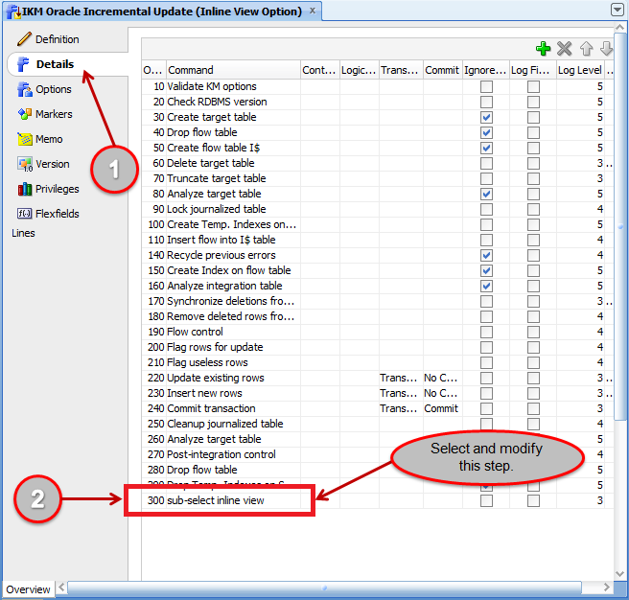Click the delete X icon in toolbar
The image size is (629, 600).
coord(564,49)
